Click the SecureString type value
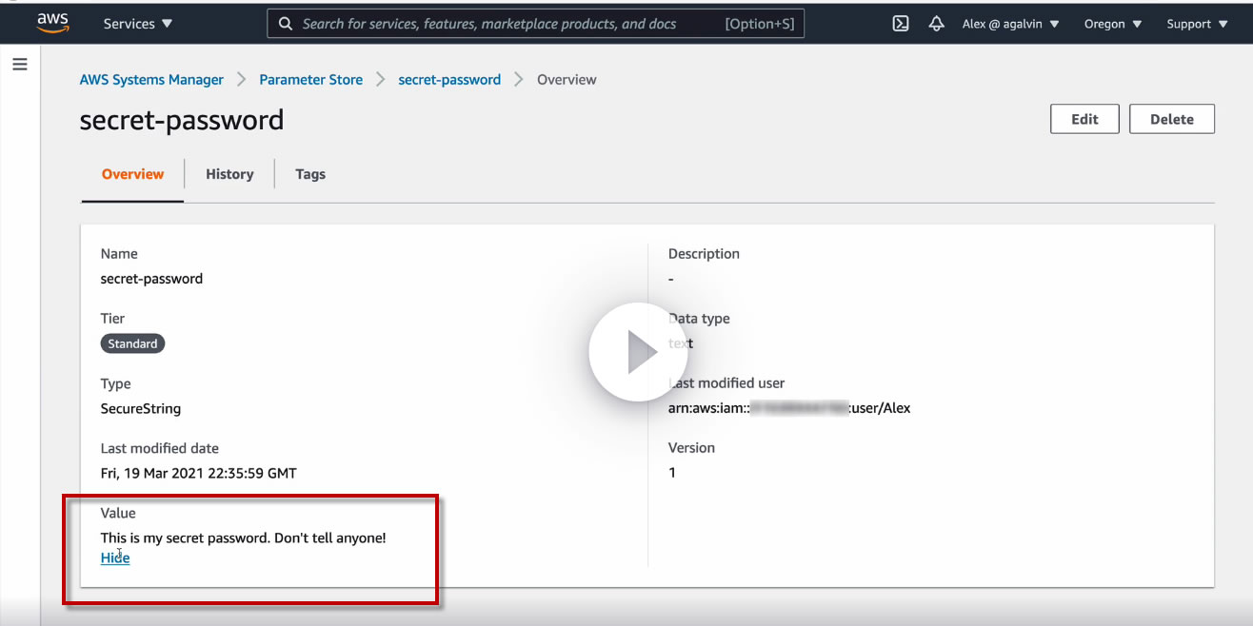The height and width of the screenshot is (626, 1253). tap(141, 408)
